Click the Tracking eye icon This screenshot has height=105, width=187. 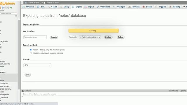[170, 7]
